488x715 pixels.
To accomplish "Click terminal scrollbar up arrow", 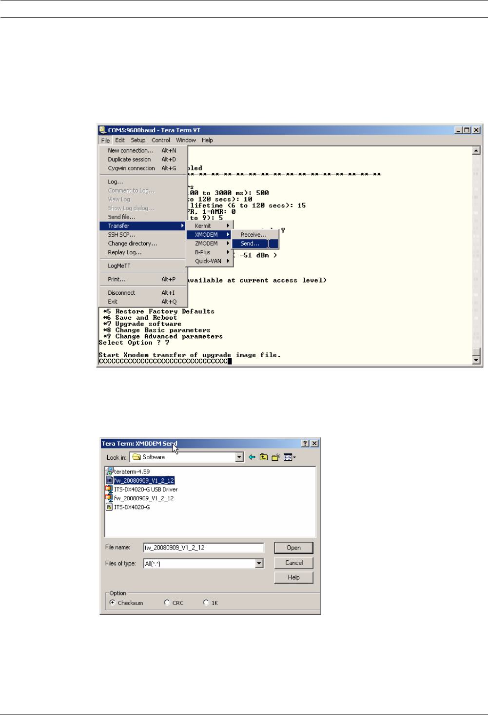I will point(476,150).
